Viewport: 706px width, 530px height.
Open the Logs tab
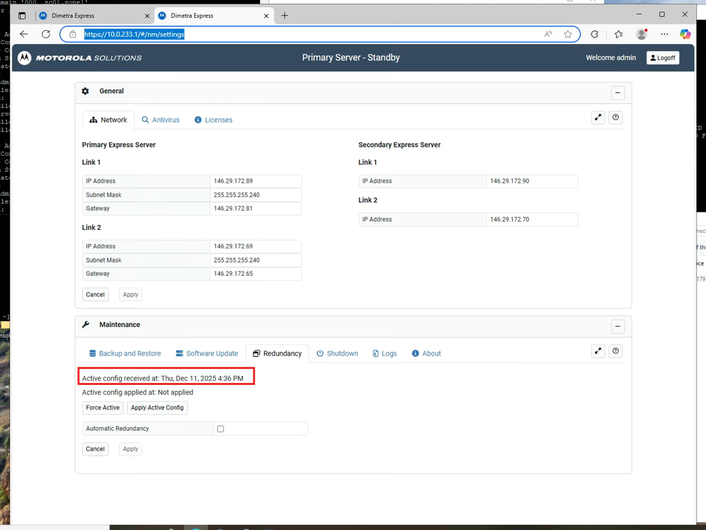(x=385, y=354)
